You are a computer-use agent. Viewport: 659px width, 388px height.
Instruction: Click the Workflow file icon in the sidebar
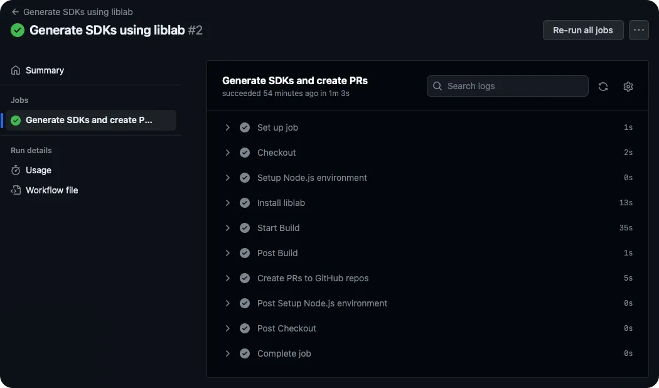pyautogui.click(x=15, y=190)
